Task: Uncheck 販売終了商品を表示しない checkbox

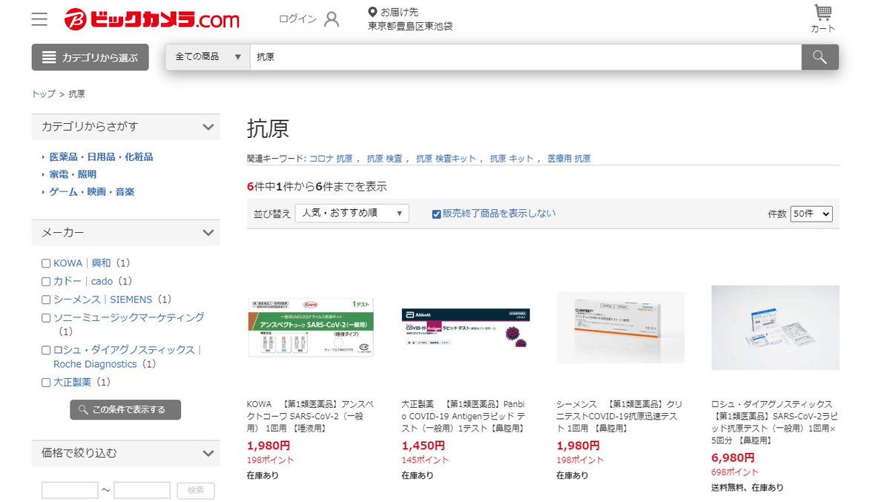Action: [437, 214]
